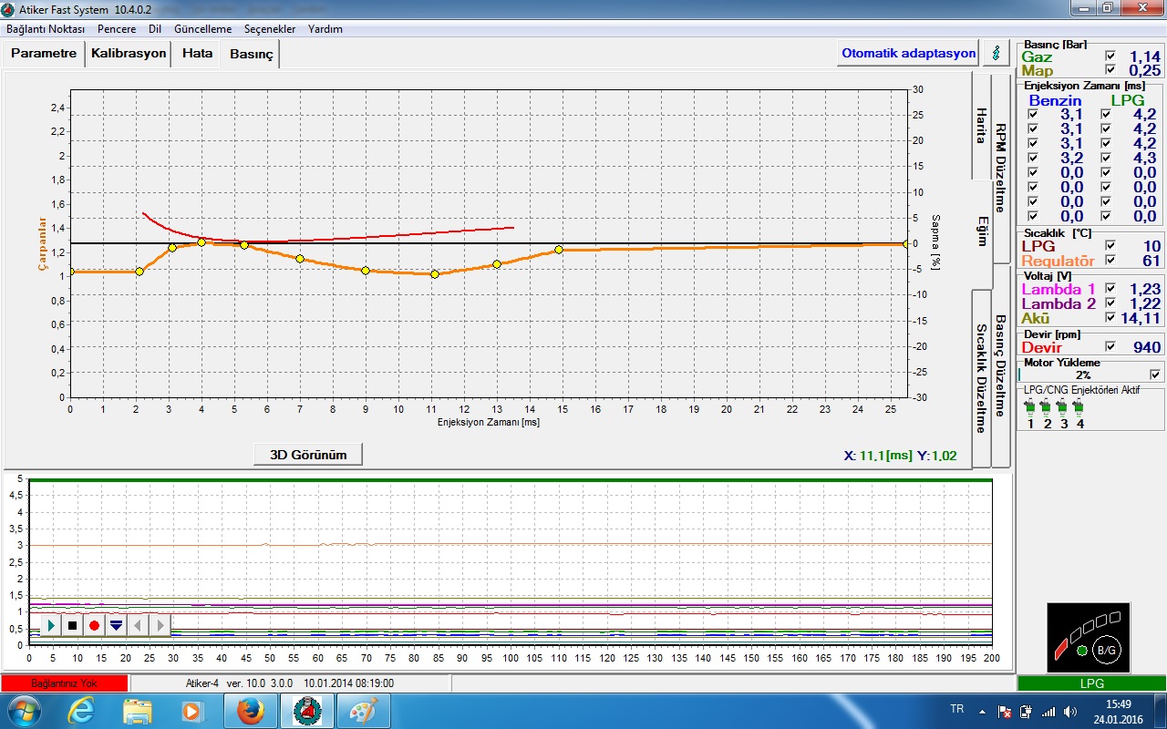
Task: Select vertical Sıcaklık Düzeltme tab
Action: pos(982,378)
